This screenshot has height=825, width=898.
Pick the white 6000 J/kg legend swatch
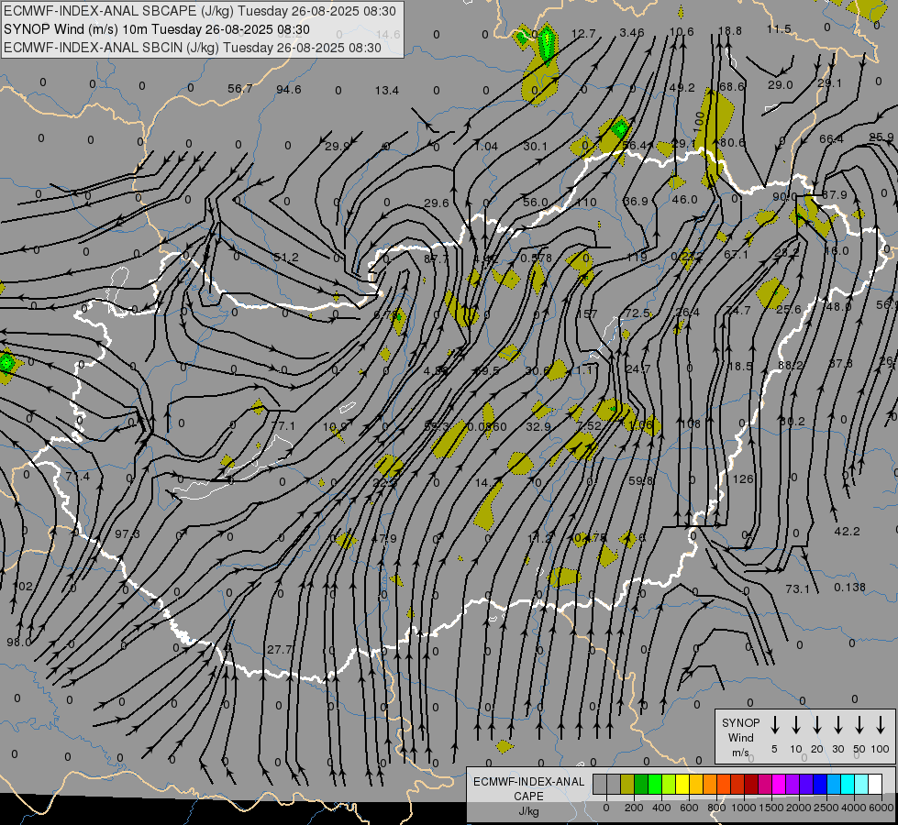coord(875,785)
